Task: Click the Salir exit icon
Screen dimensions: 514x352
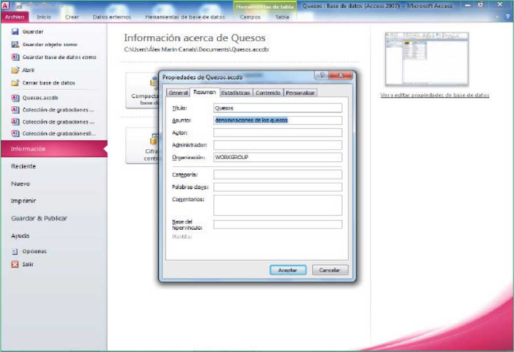Action: [x=16, y=264]
